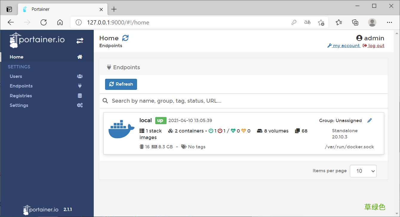Edit the endpoint group via the pencil icon
400x217 pixels.
pos(370,120)
